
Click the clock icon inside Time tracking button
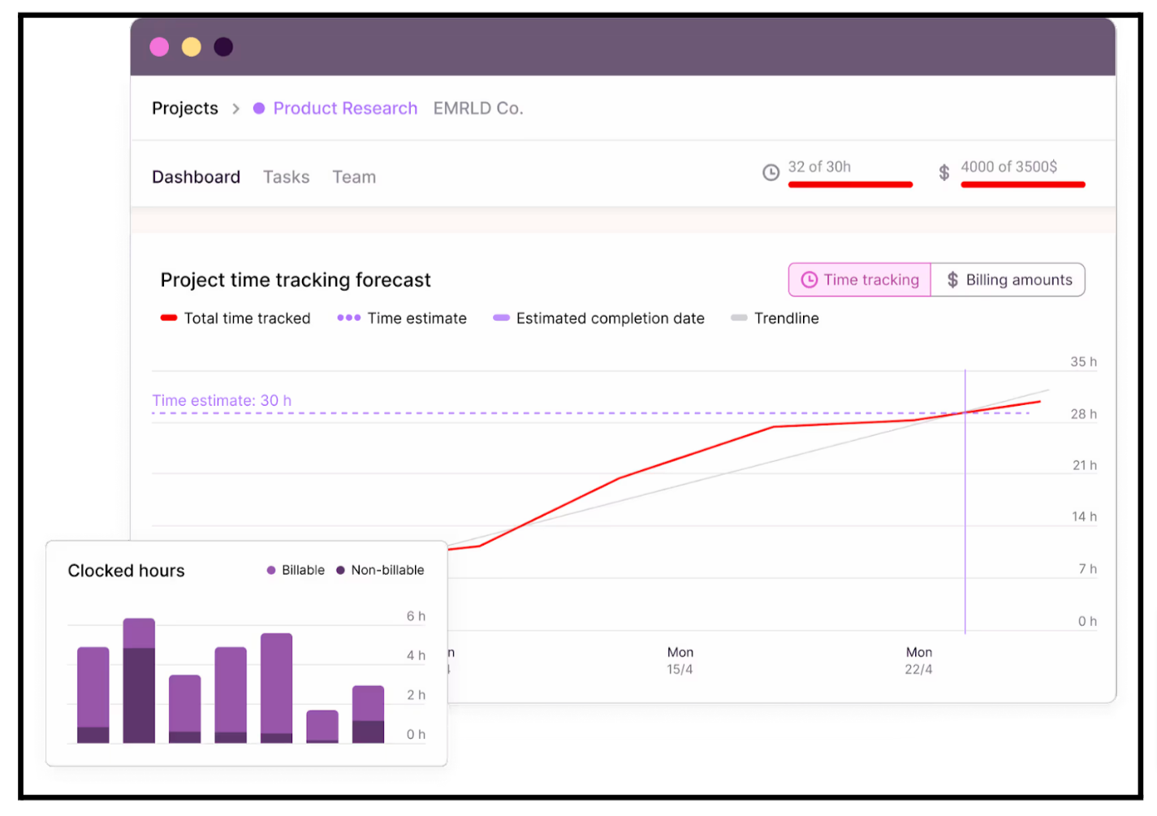click(x=809, y=279)
